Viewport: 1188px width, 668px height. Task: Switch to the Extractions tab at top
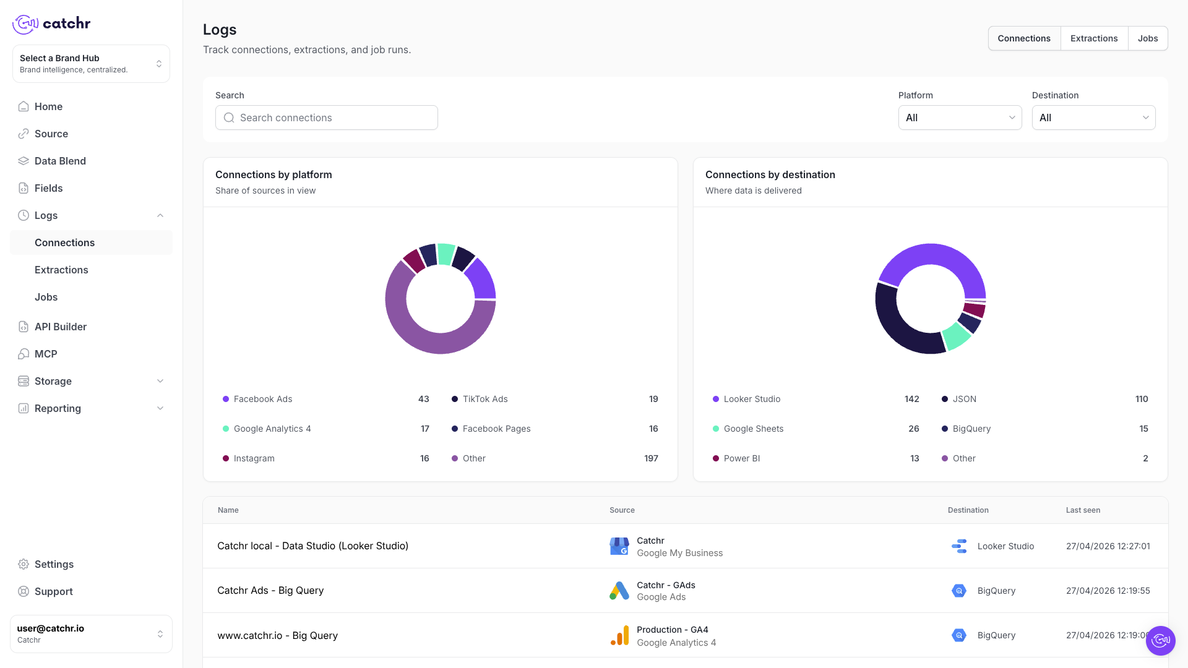(x=1094, y=38)
